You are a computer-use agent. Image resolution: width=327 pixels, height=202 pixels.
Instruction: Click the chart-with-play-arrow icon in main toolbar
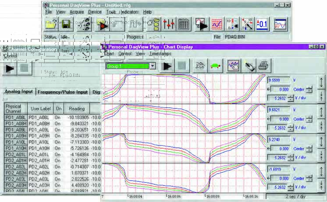[202, 24]
